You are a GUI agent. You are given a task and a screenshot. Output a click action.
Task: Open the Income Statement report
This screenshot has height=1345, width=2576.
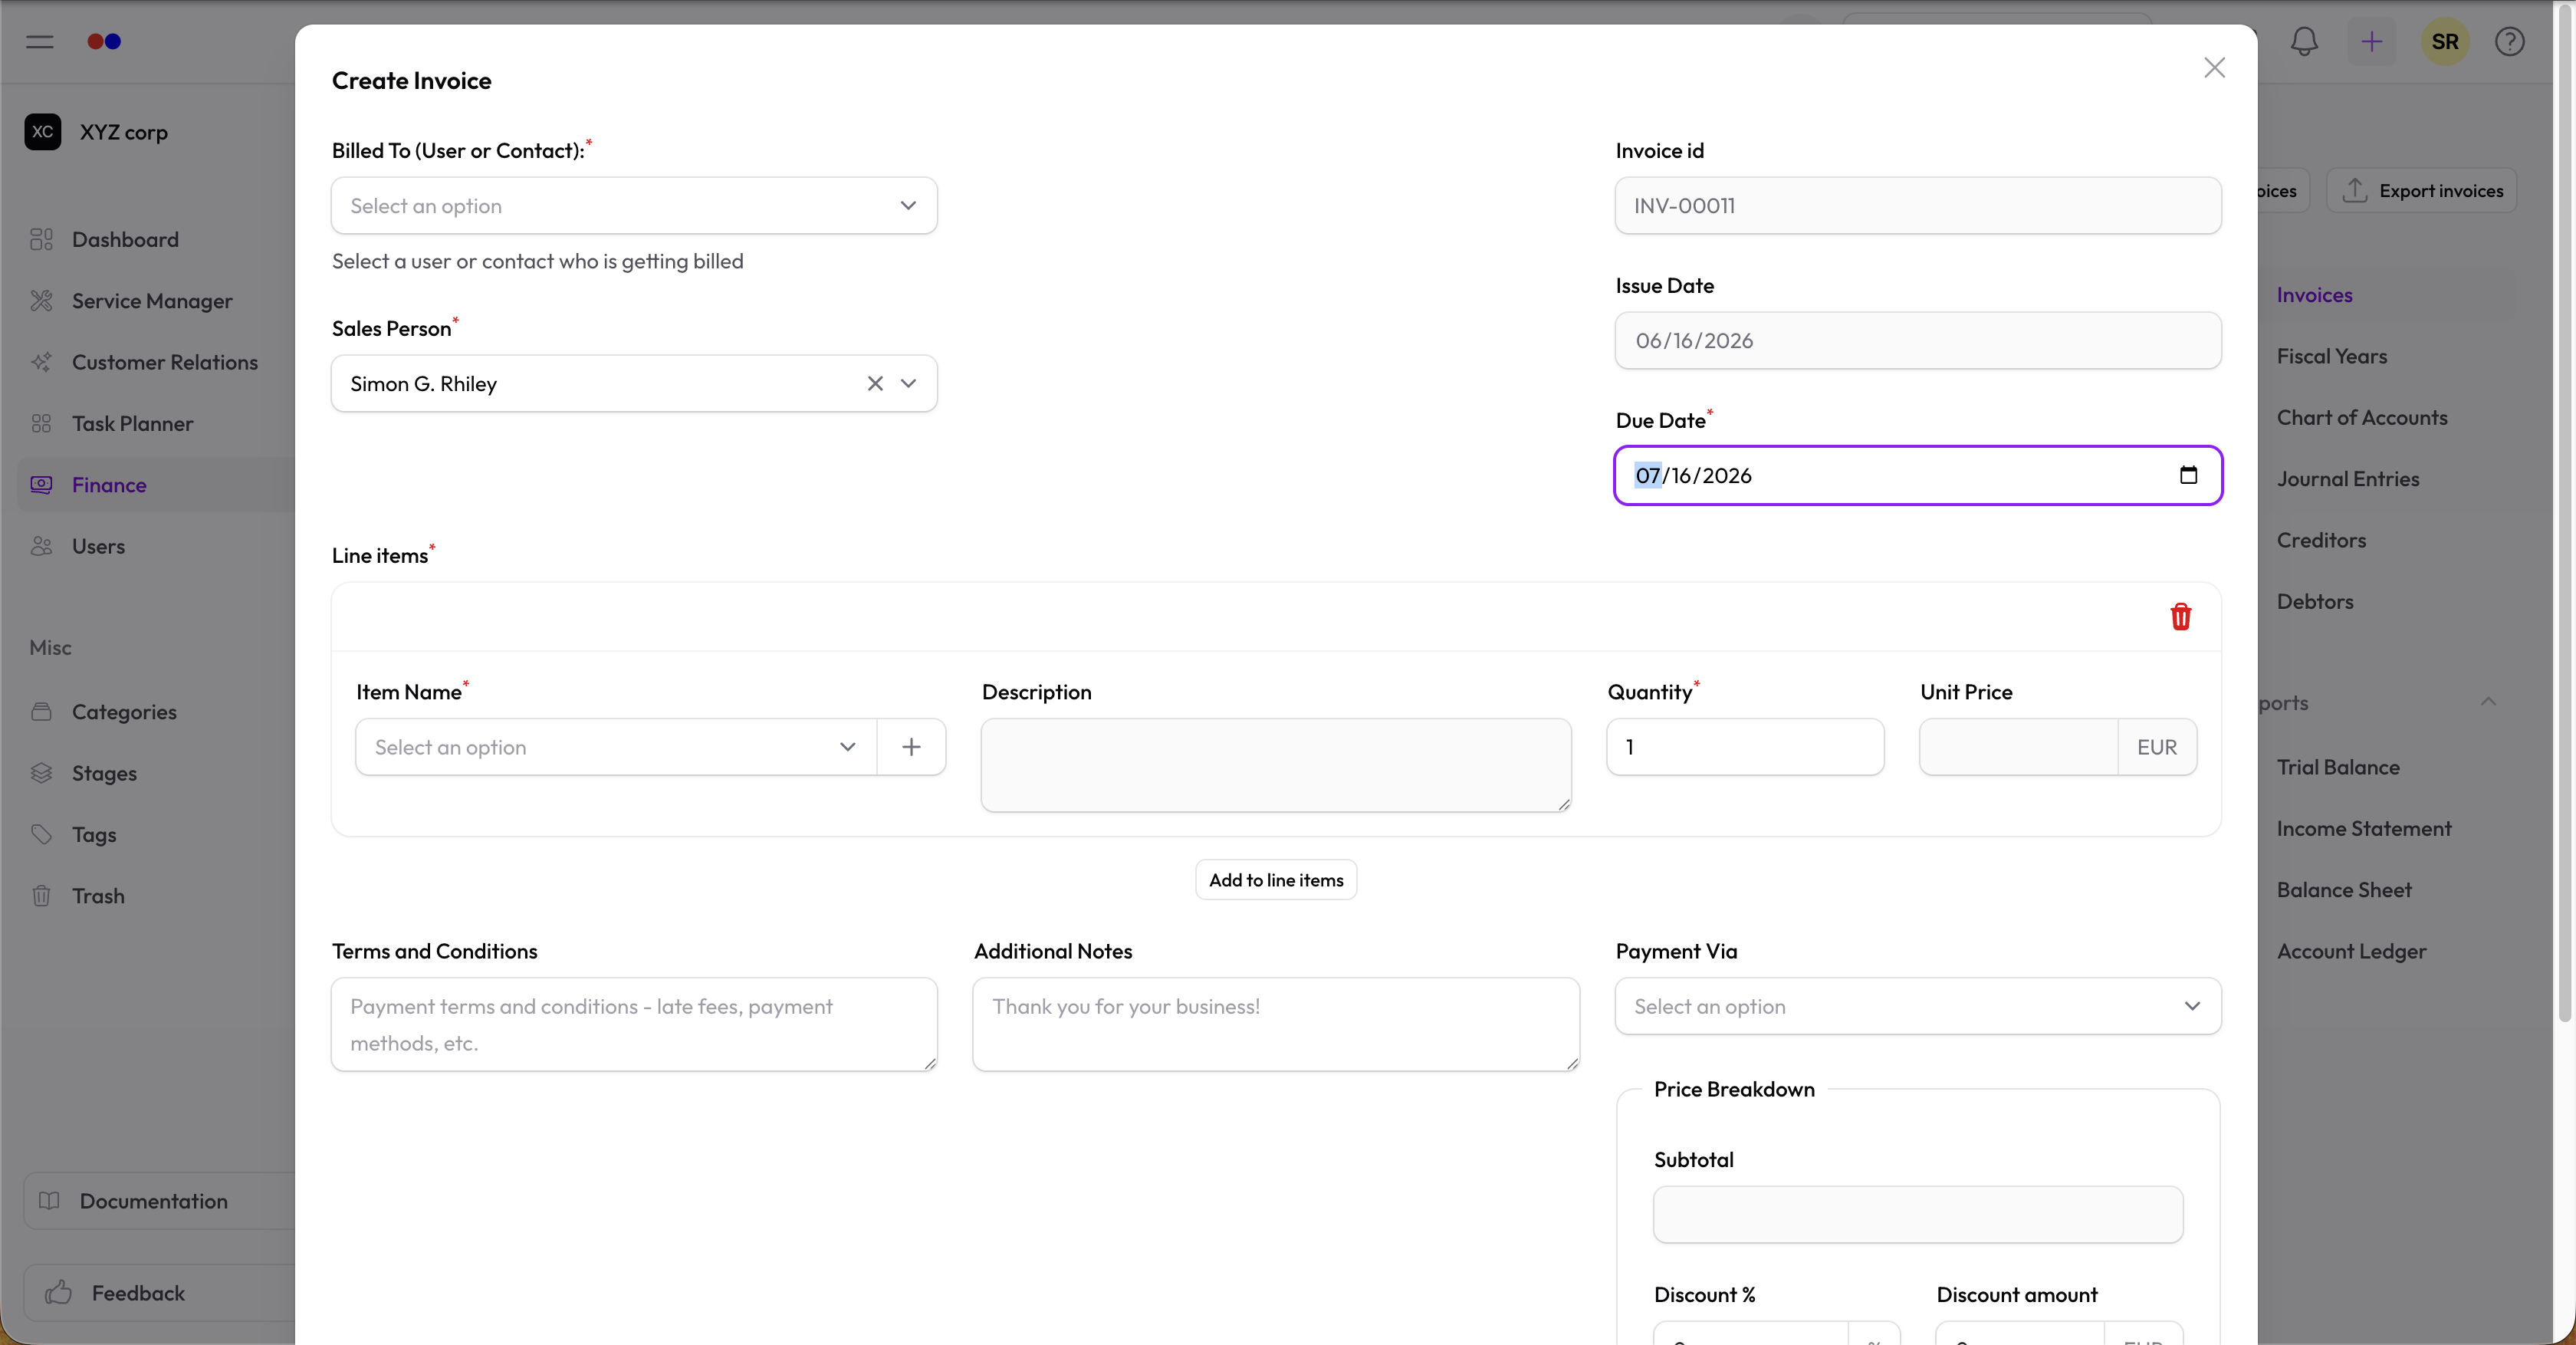2364,828
